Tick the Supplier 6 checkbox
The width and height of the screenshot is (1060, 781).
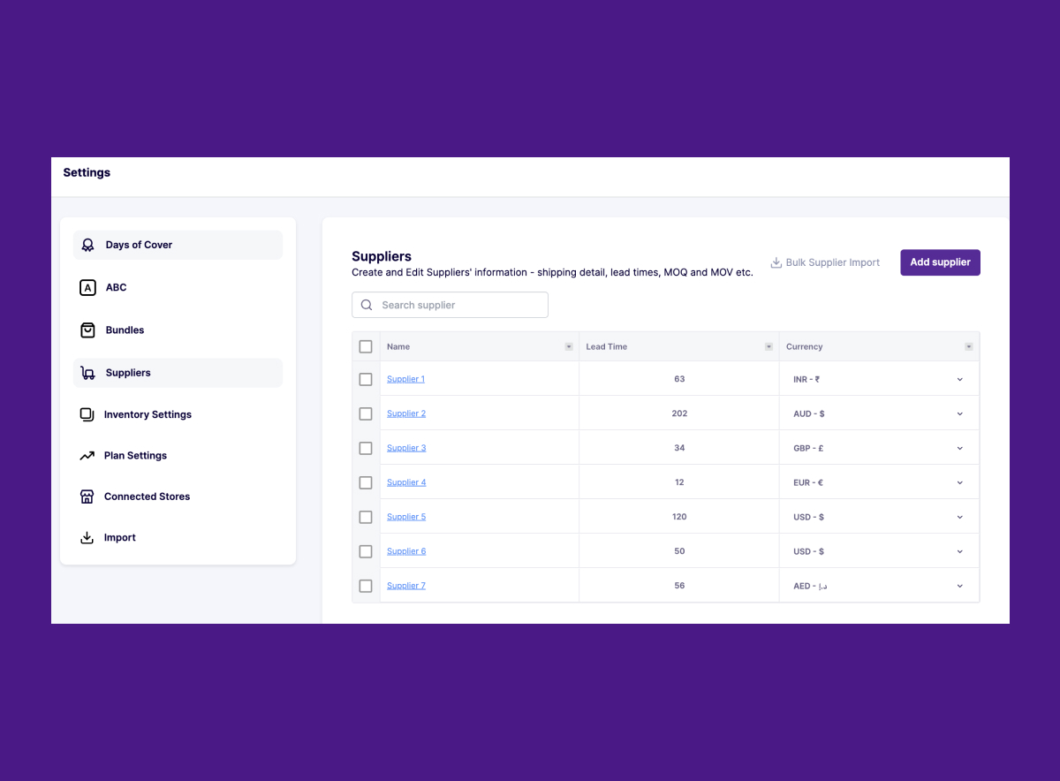click(366, 551)
